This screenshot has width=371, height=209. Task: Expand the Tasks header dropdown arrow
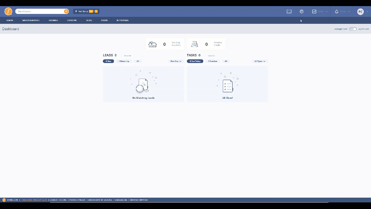pyautogui.click(x=327, y=12)
